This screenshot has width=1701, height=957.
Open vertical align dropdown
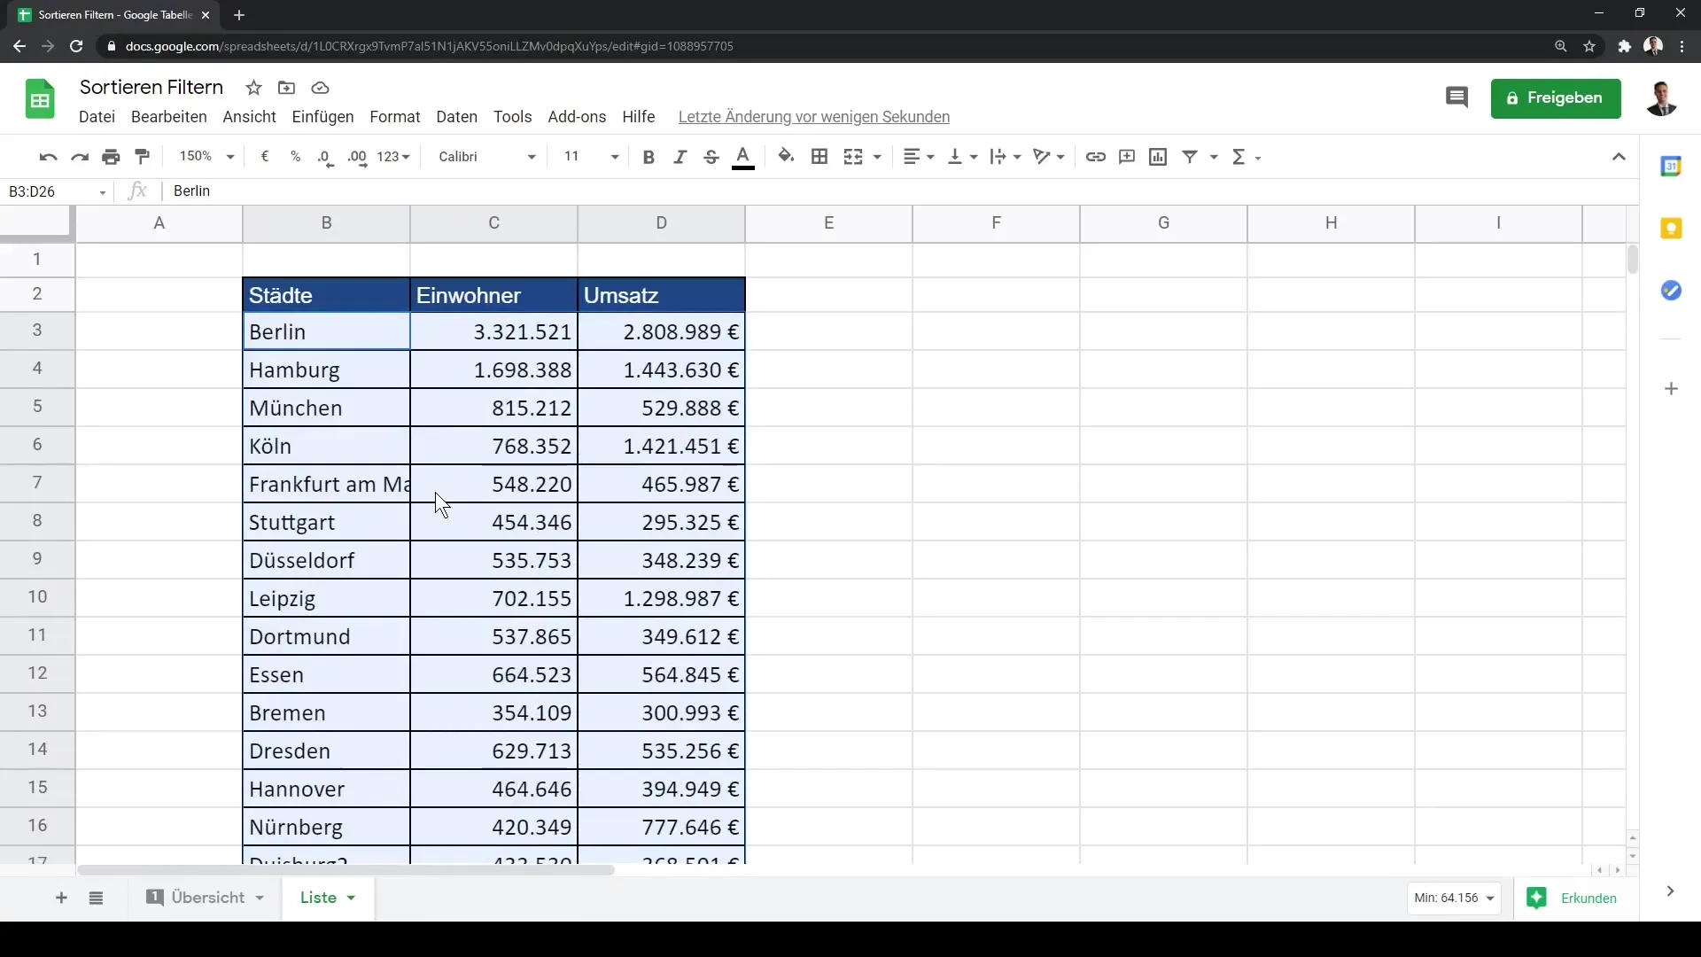962,157
